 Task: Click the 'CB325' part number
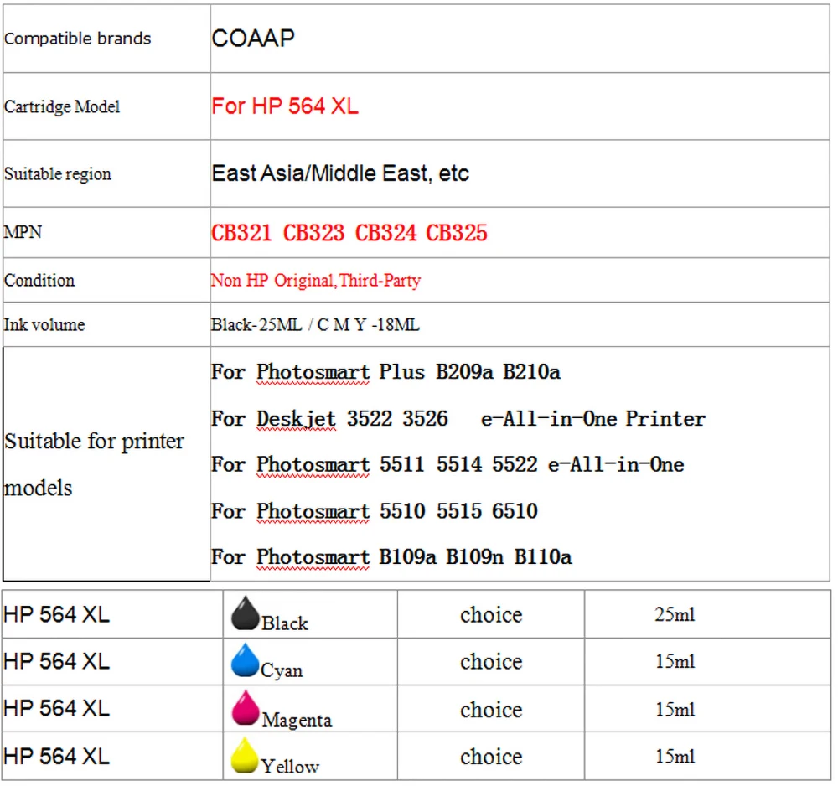click(x=457, y=233)
